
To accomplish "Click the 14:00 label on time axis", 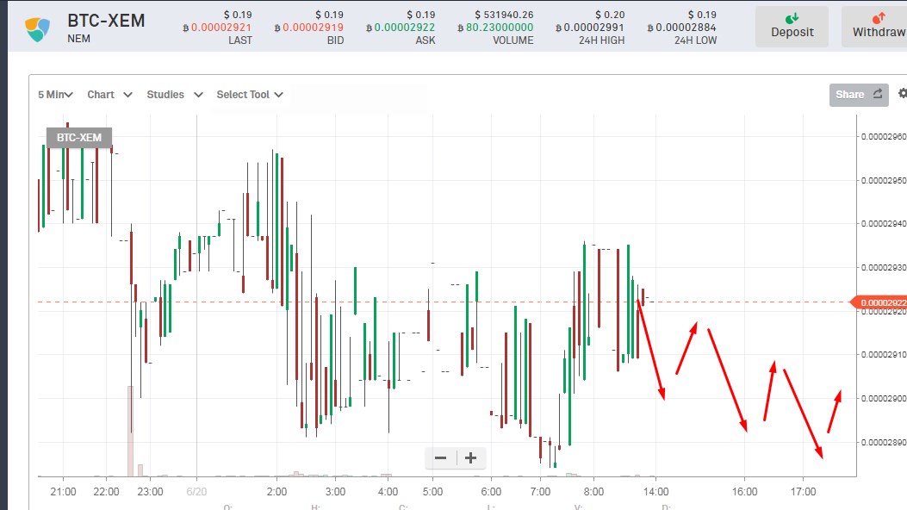I will (x=656, y=492).
